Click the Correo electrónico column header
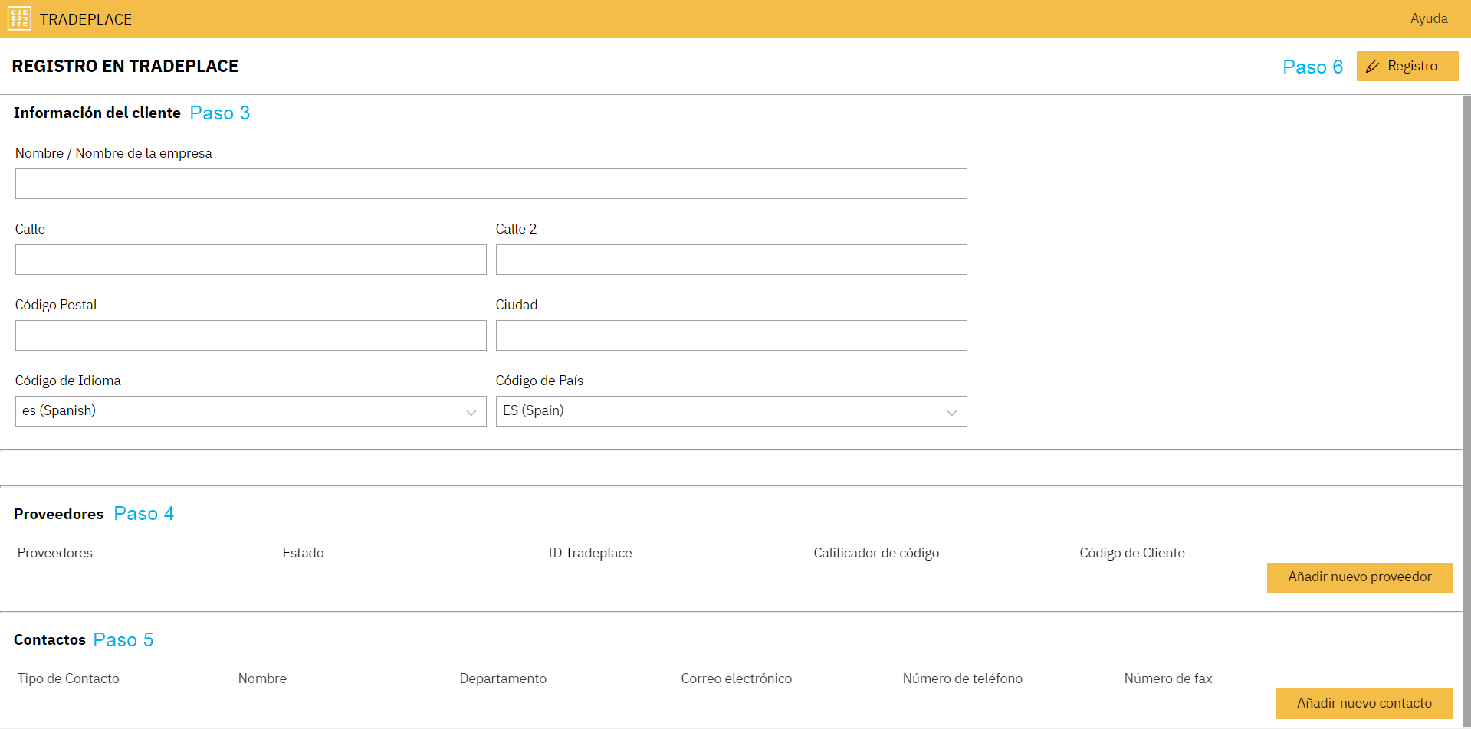This screenshot has height=729, width=1471. 736,678
